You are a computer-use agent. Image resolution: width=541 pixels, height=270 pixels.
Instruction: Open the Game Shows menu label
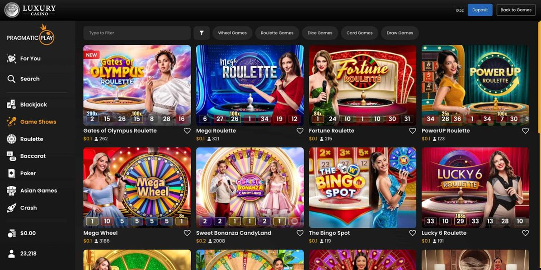(38, 122)
